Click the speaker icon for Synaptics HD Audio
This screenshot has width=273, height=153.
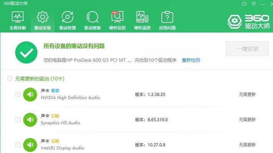(30, 120)
